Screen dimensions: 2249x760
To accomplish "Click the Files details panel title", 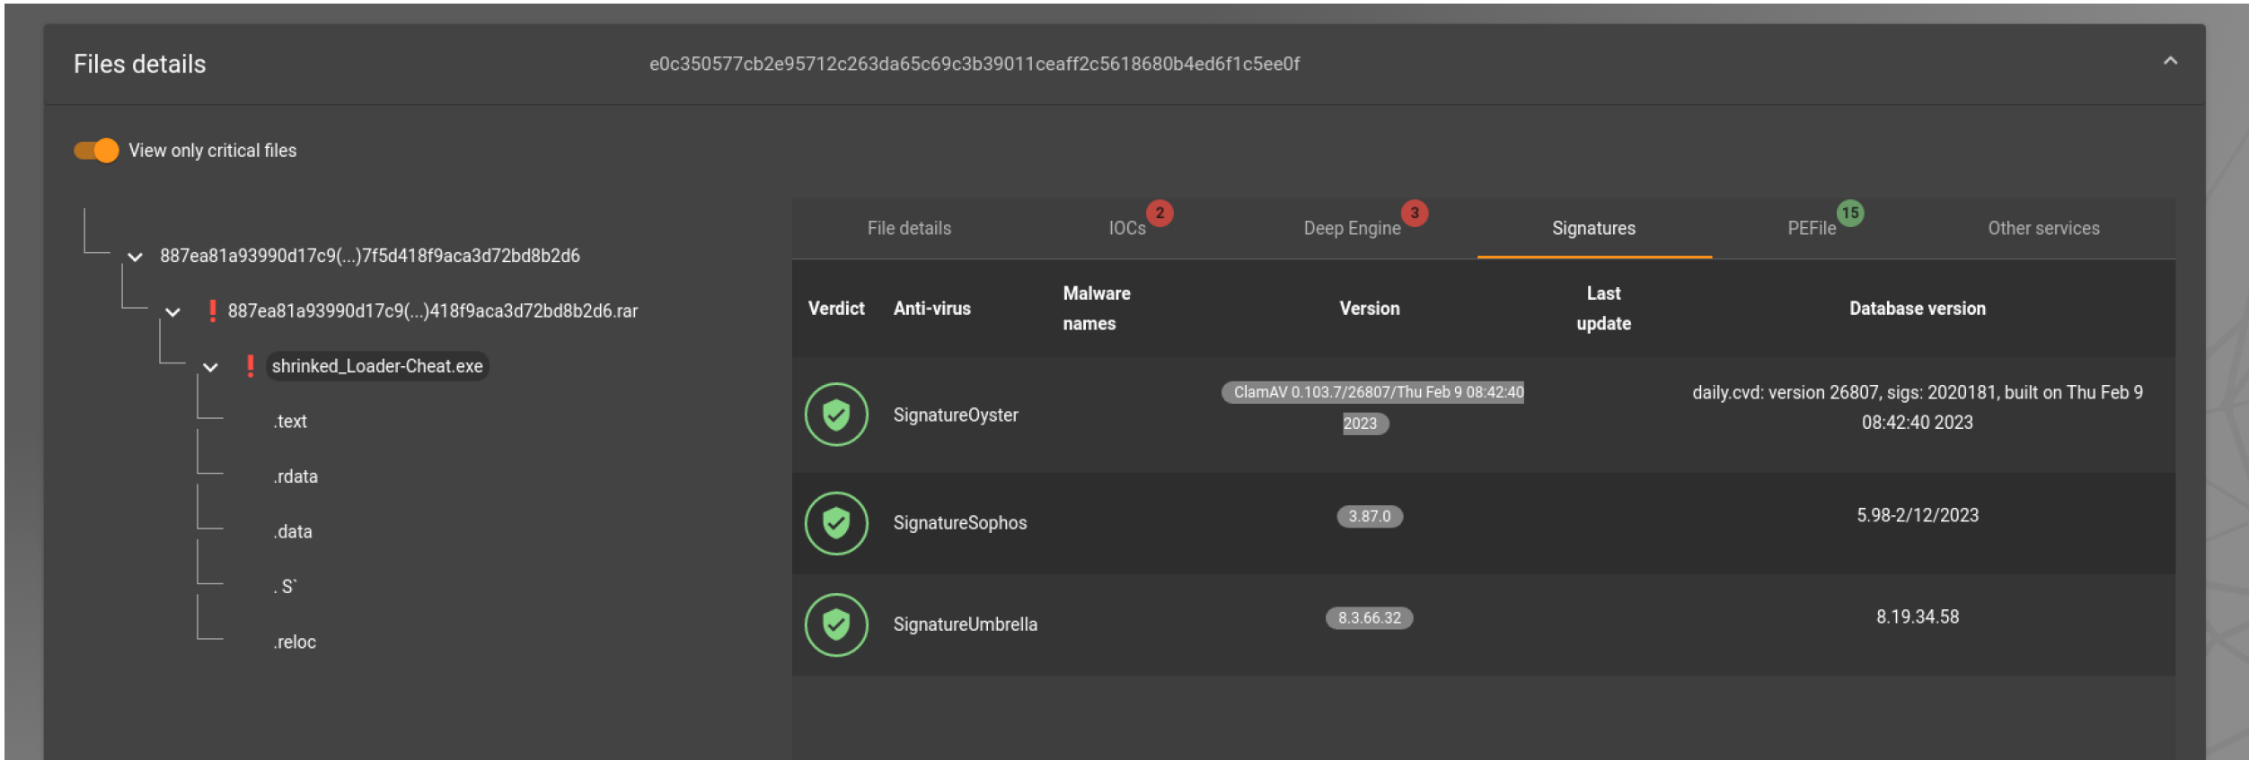I will point(139,64).
